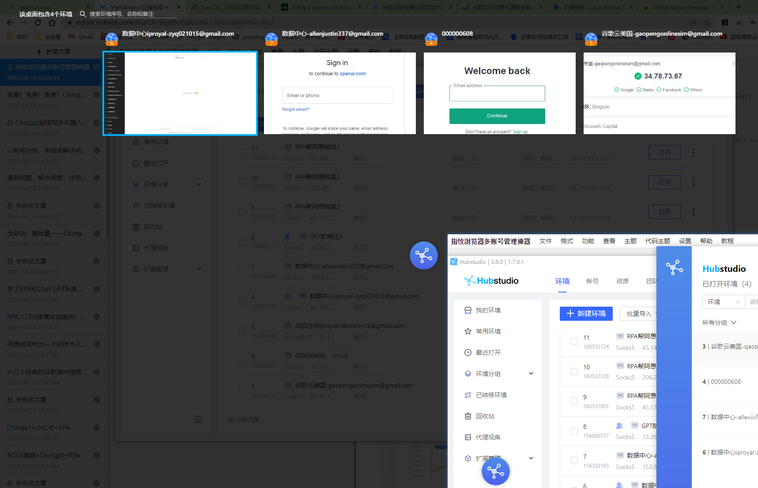Screen dimensions: 758x488
Task: Tick enlarged-view checkbox for row 8
Action: pyautogui.click(x=574, y=431)
